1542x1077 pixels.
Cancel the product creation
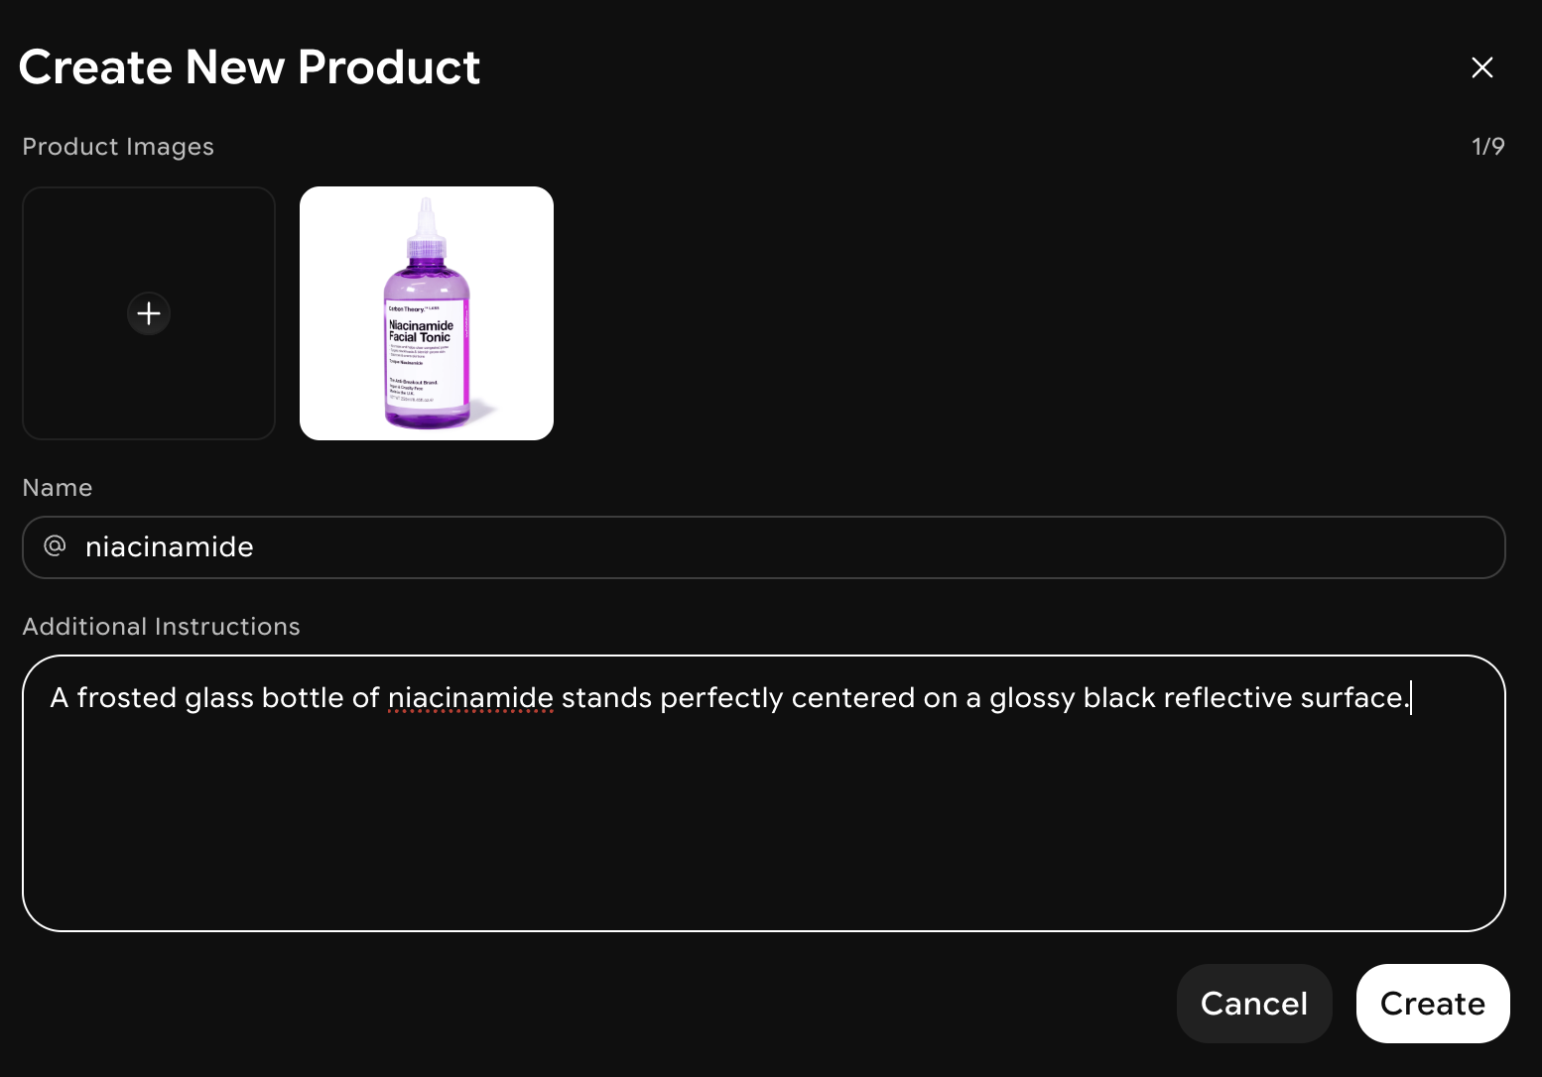(x=1254, y=1004)
